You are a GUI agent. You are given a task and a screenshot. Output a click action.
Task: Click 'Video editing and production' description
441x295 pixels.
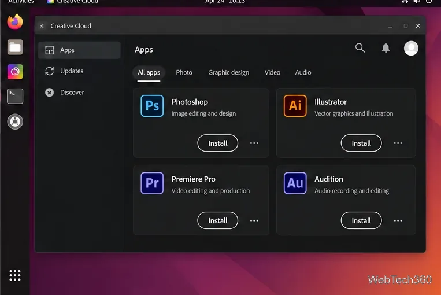[210, 190]
